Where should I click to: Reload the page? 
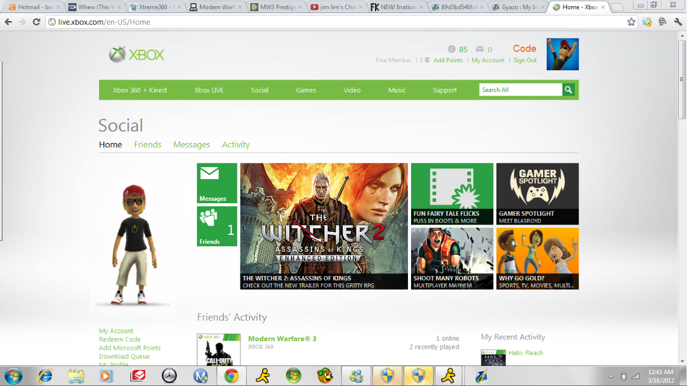point(36,22)
